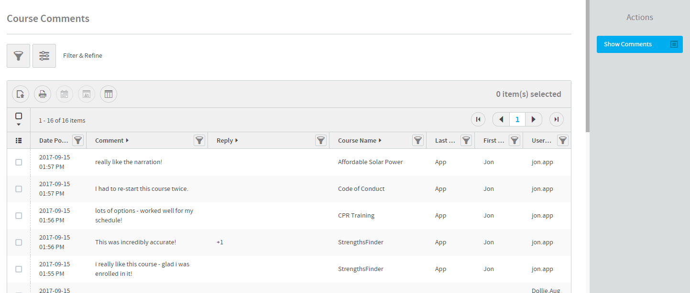Click the CPR Training course name
This screenshot has height=293, width=690.
(x=356, y=216)
